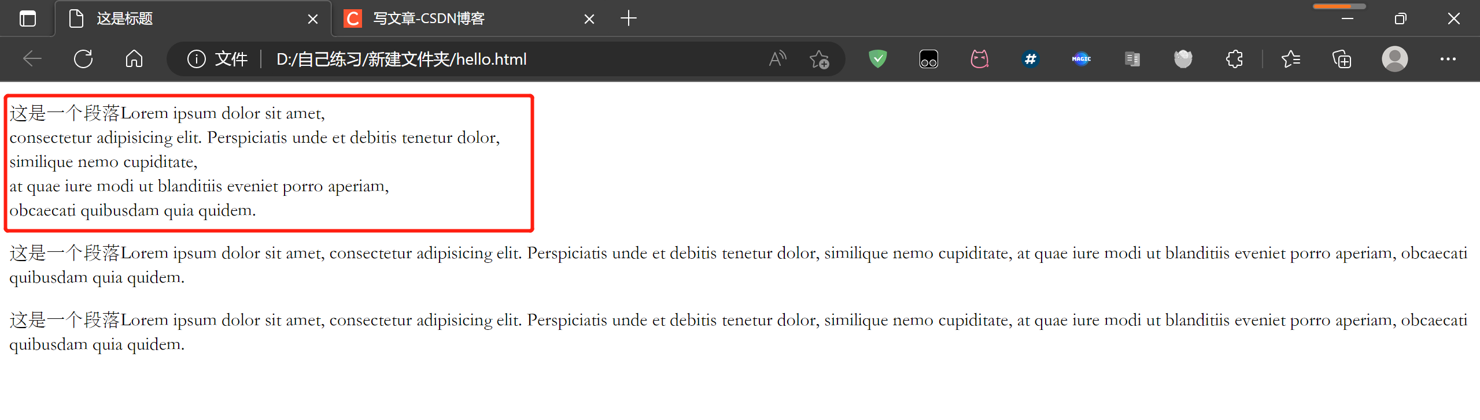Click line 'similique nemo cupiditate,' in first paragraph
This screenshot has width=1480, height=420.
[x=104, y=162]
